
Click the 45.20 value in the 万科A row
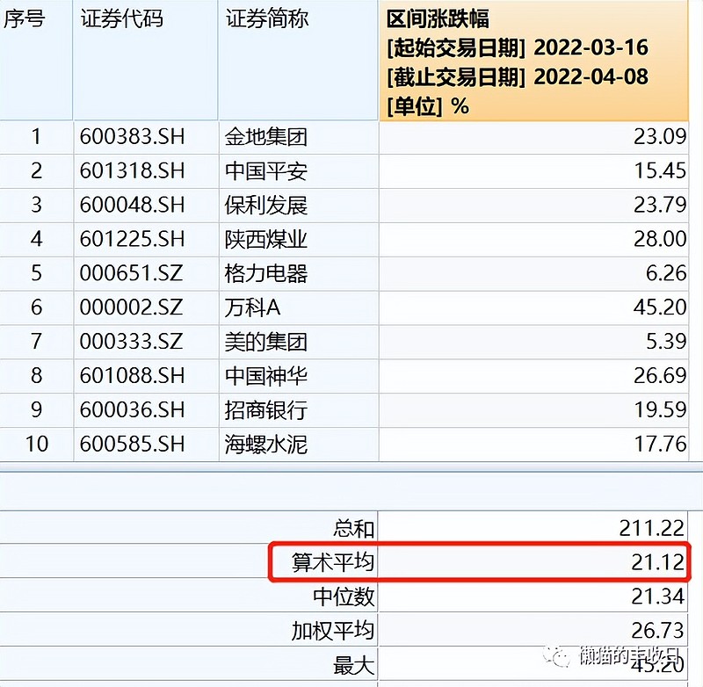click(x=660, y=307)
